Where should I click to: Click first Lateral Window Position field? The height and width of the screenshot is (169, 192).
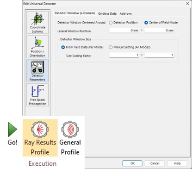(x=124, y=31)
